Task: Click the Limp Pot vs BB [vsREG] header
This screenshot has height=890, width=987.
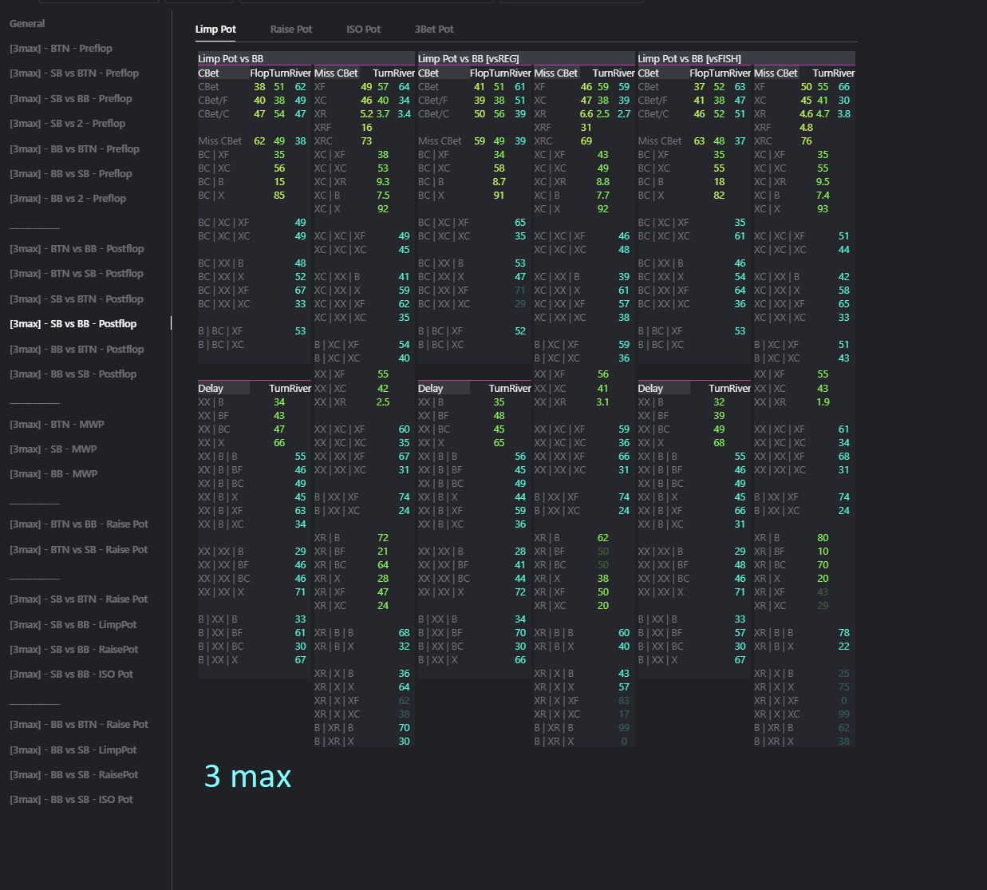Action: tap(468, 58)
